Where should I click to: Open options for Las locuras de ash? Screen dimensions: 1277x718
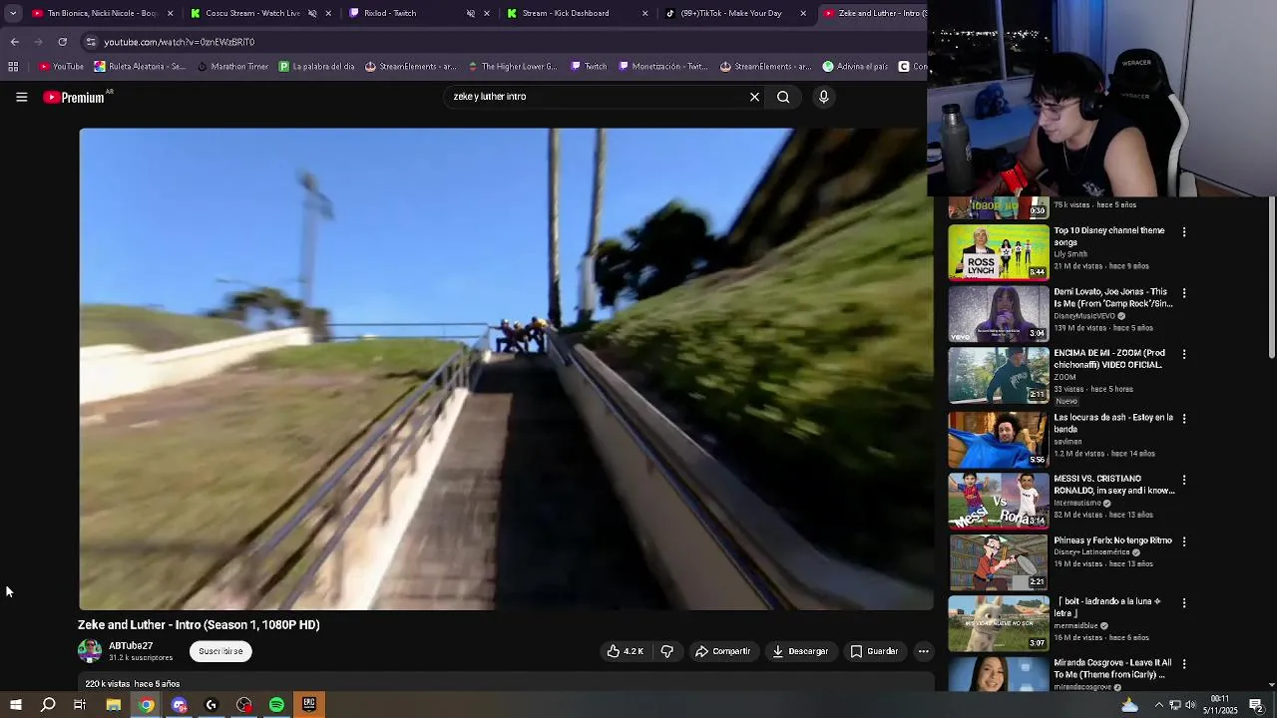click(x=1184, y=419)
